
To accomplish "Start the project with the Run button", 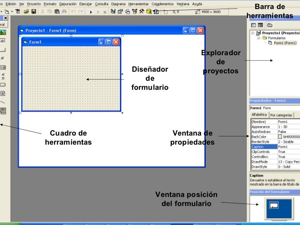I will click(91, 12).
